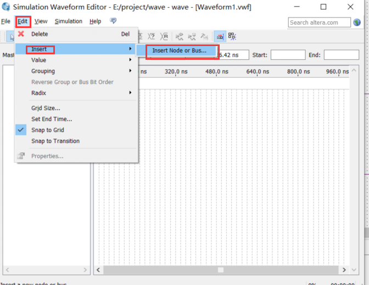369x285 pixels.
Task: Toggle the Snap to Transition toolbar icon
Action: pyautogui.click(x=232, y=36)
